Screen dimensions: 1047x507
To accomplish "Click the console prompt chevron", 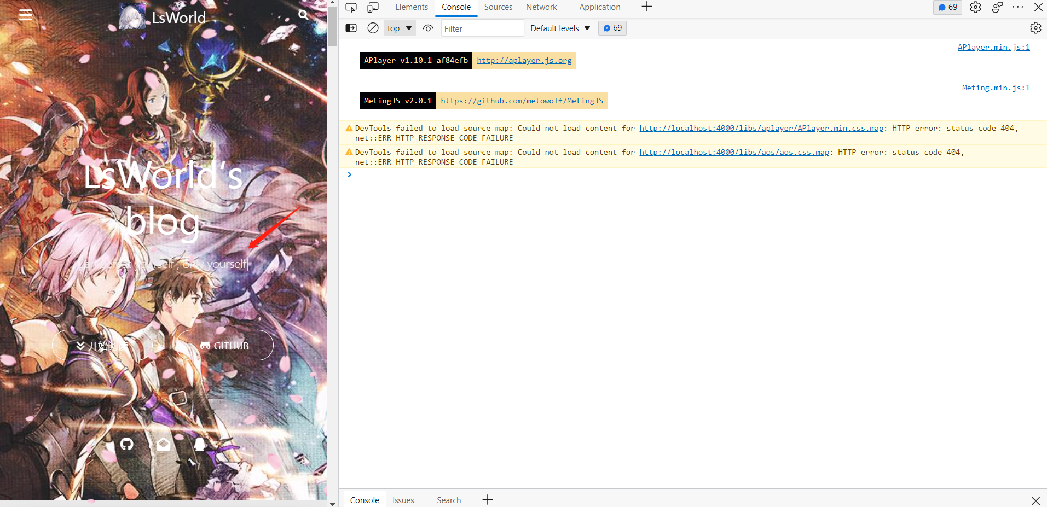I will coord(349,174).
